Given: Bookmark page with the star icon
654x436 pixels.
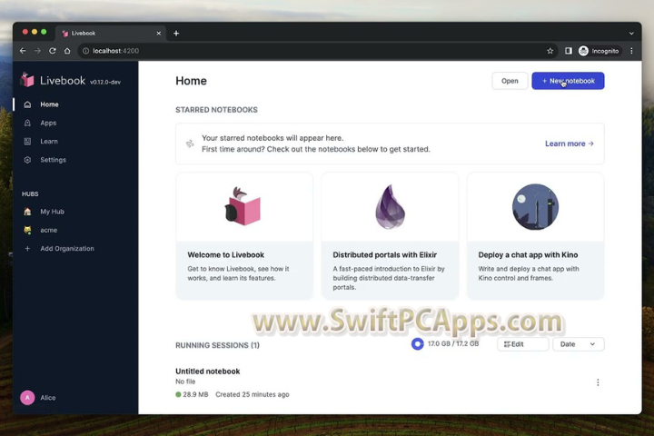Looking at the screenshot, I should [x=550, y=51].
